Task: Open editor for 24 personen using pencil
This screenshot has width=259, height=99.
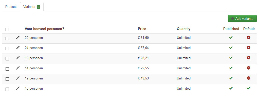Action: 18,47
